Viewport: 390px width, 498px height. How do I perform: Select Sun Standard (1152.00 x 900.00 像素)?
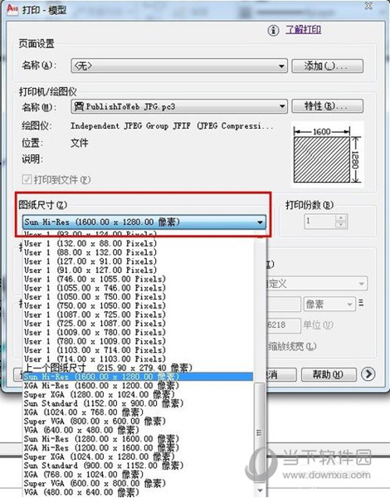pyautogui.click(x=139, y=403)
